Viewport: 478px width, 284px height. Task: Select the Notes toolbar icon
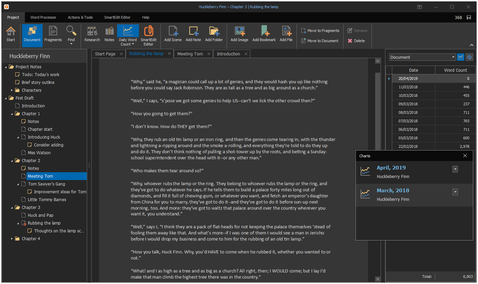109,34
